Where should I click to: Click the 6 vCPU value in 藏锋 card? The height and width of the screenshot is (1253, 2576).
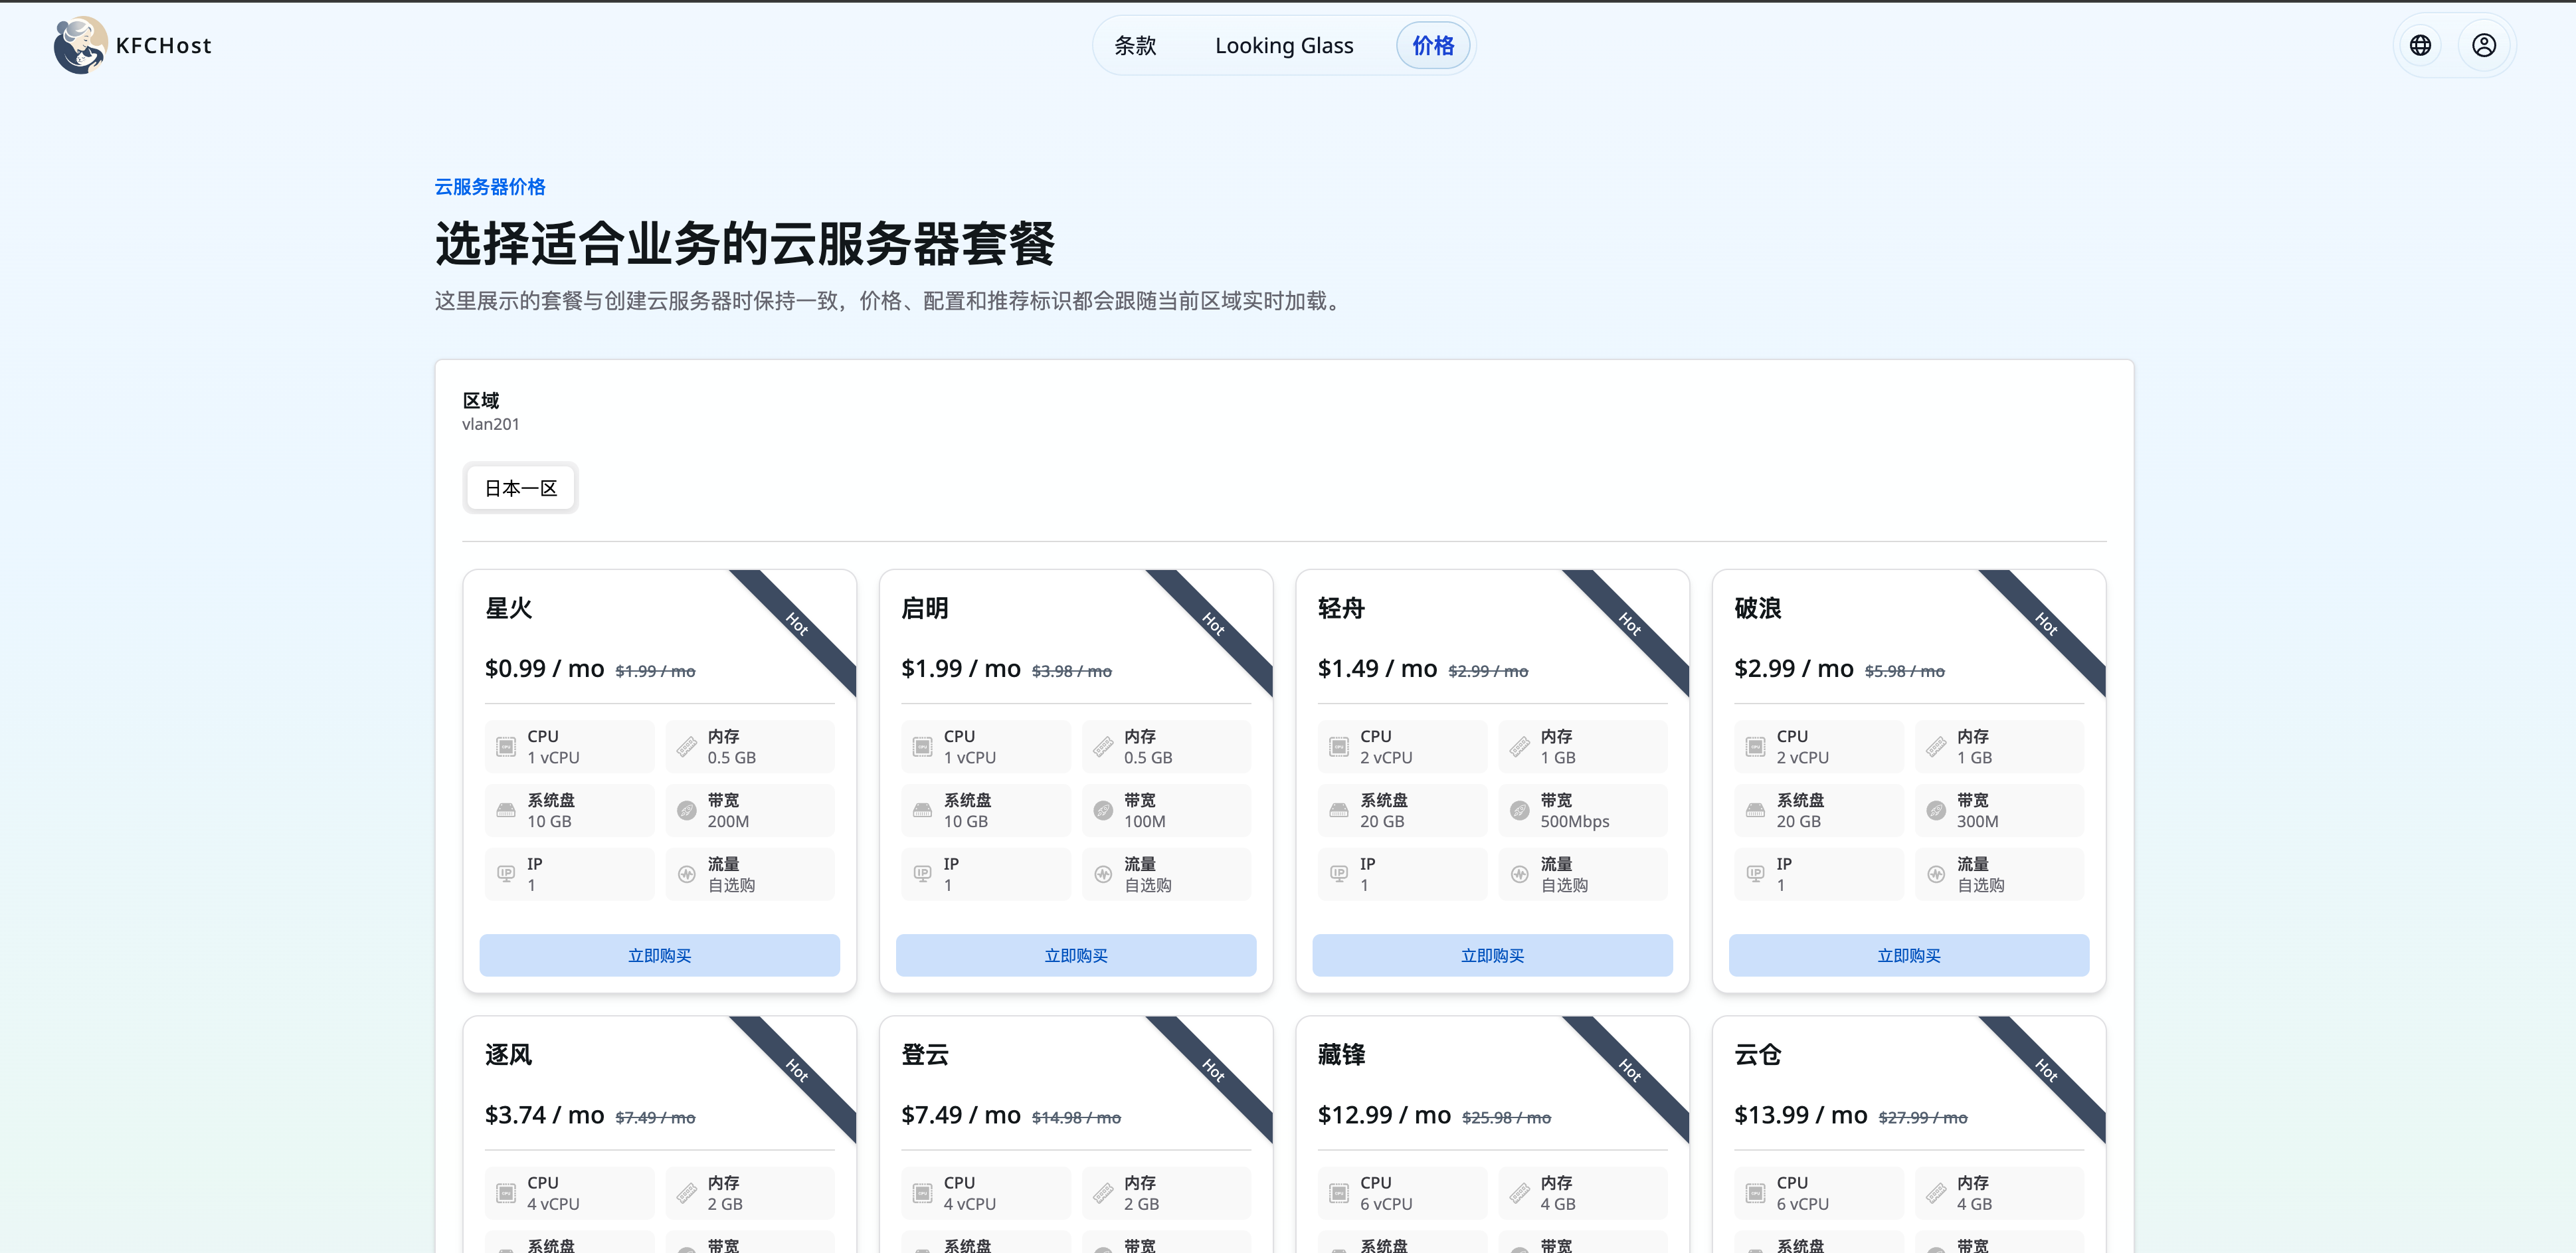tap(1386, 1204)
